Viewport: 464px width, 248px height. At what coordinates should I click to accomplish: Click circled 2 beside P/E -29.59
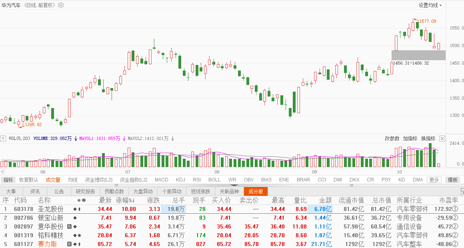[455, 218]
